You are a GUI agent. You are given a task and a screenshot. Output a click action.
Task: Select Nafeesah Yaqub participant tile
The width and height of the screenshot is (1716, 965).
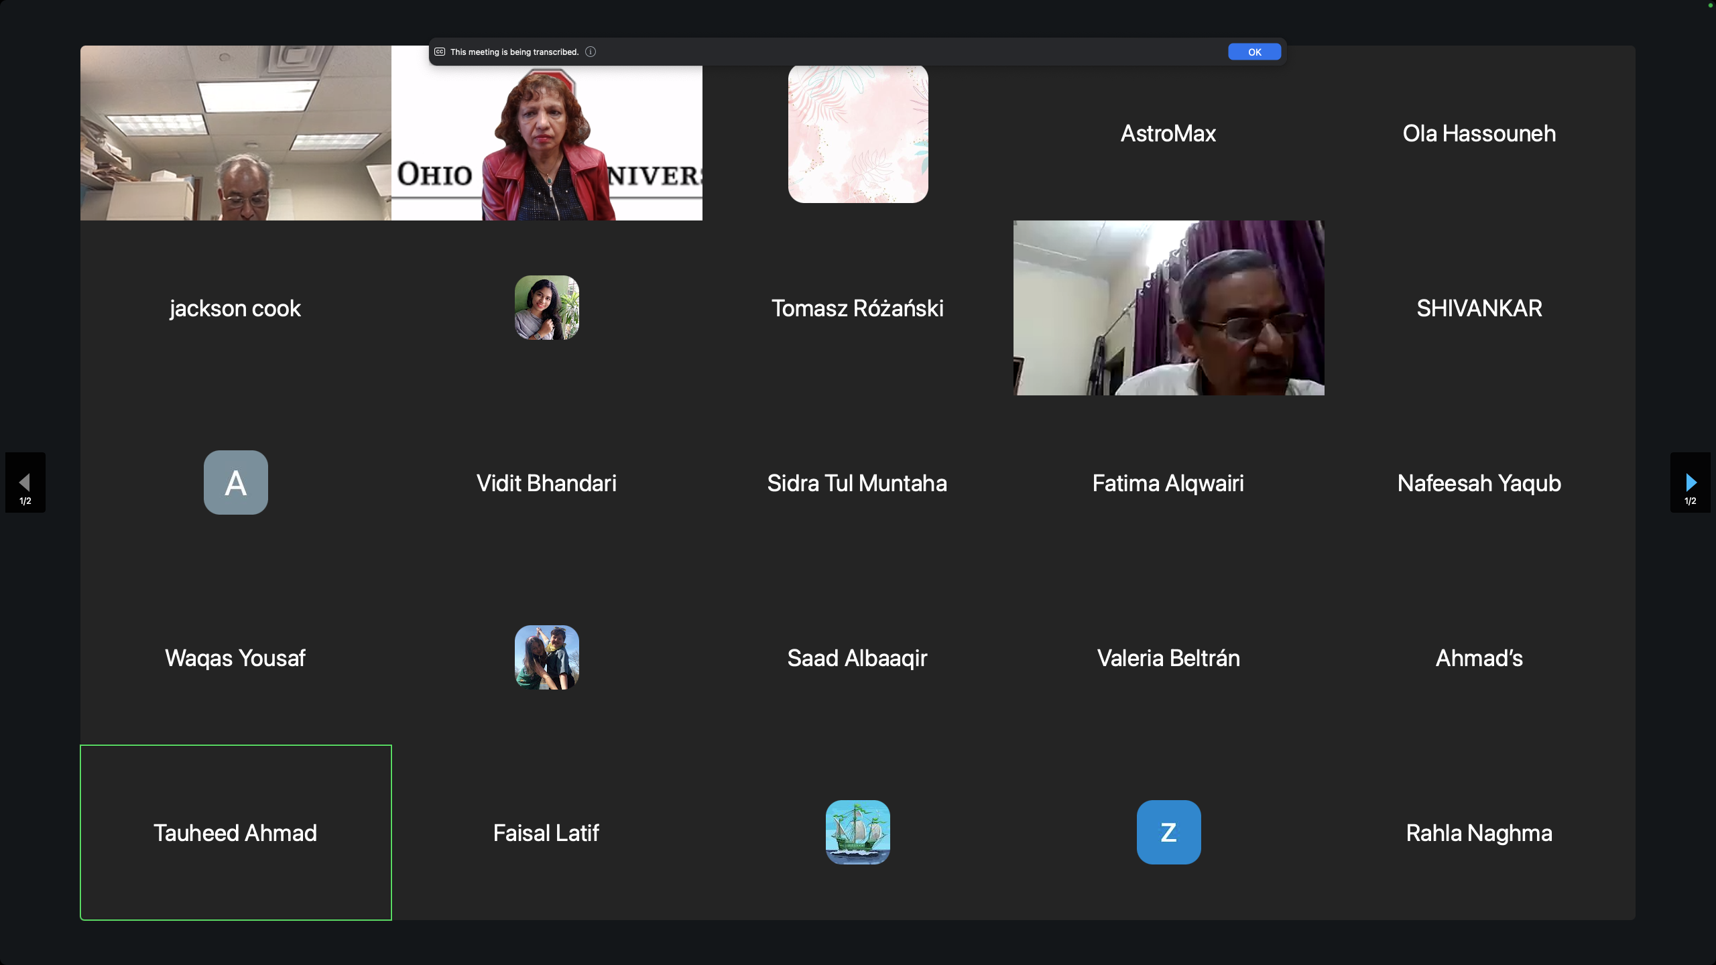coord(1479,482)
